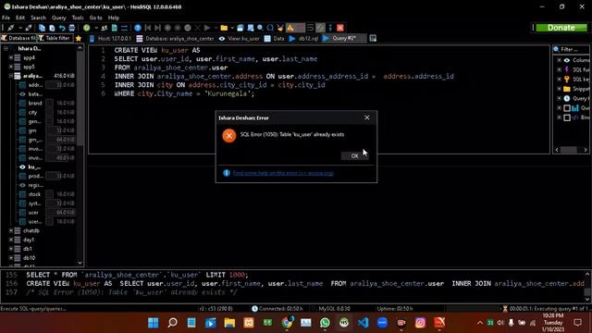Screen dimensions: 592x333
Task: Click the OK button in error dialog
Action: click(354, 156)
